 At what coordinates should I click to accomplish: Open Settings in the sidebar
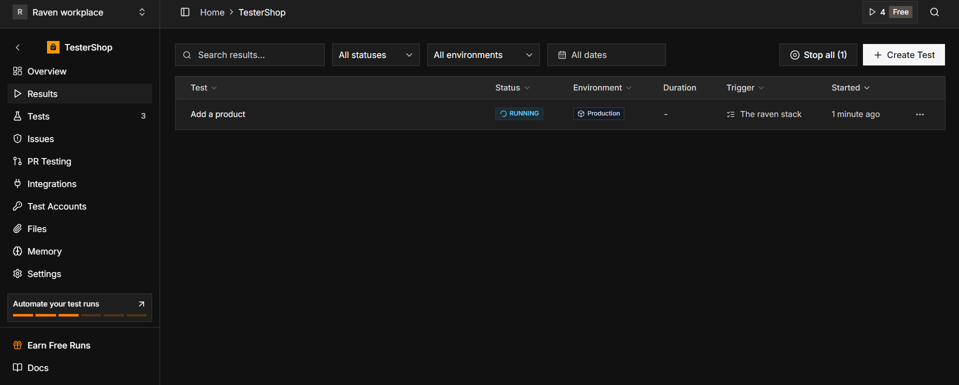[x=80, y=274]
